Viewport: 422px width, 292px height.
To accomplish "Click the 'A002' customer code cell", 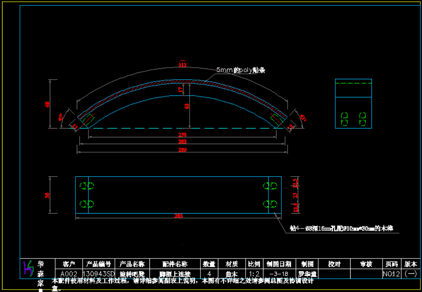I will coord(69,274).
